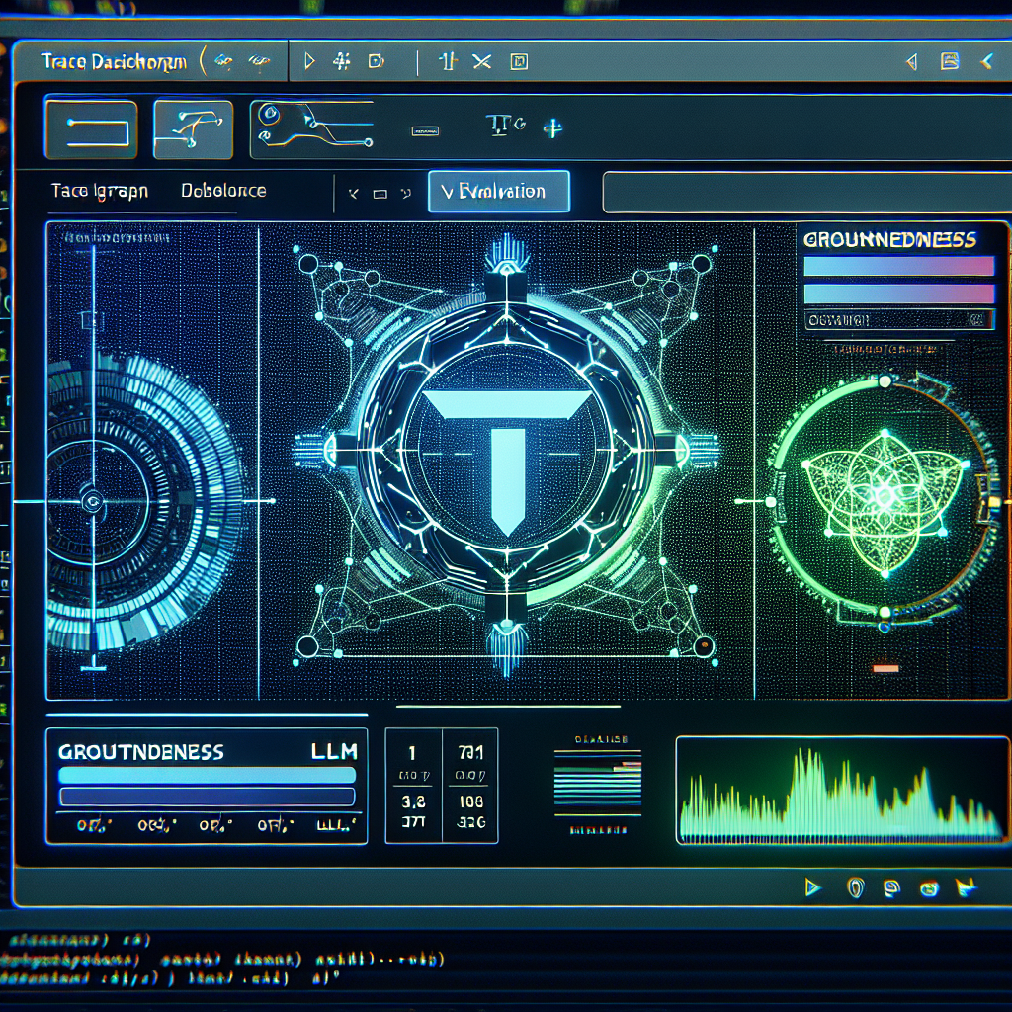Select the node path tool button
The width and height of the screenshot is (1012, 1012).
pos(193,129)
